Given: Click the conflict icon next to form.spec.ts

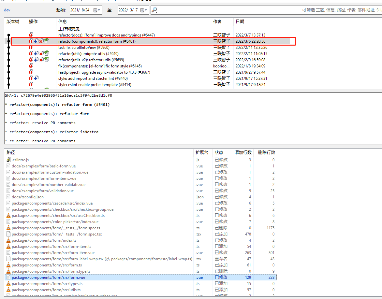Looking at the screenshot, I should (x=8, y=228).
